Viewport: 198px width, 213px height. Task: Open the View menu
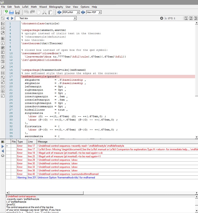pos(76,7)
